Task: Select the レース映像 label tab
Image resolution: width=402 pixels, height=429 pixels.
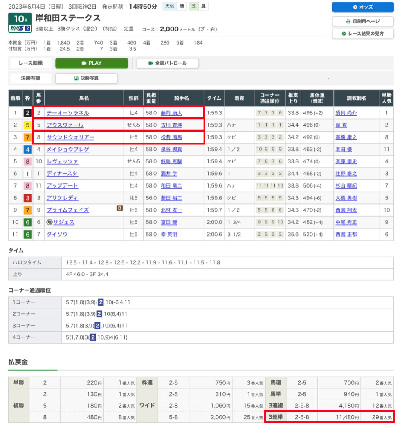Action: click(x=31, y=63)
